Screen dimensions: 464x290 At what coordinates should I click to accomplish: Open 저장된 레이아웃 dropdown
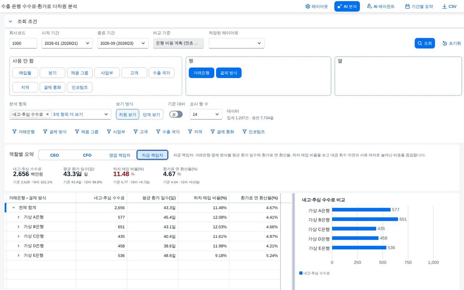[236, 43]
